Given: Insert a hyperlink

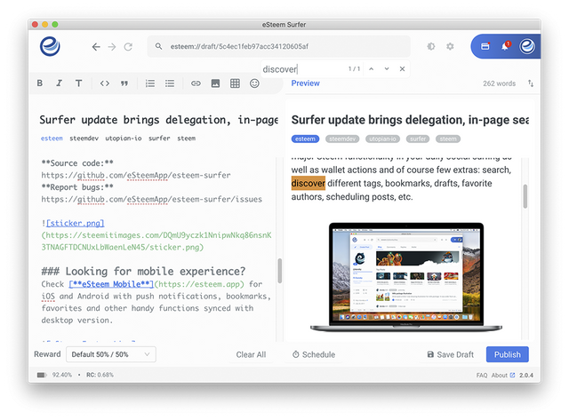Looking at the screenshot, I should (x=196, y=83).
